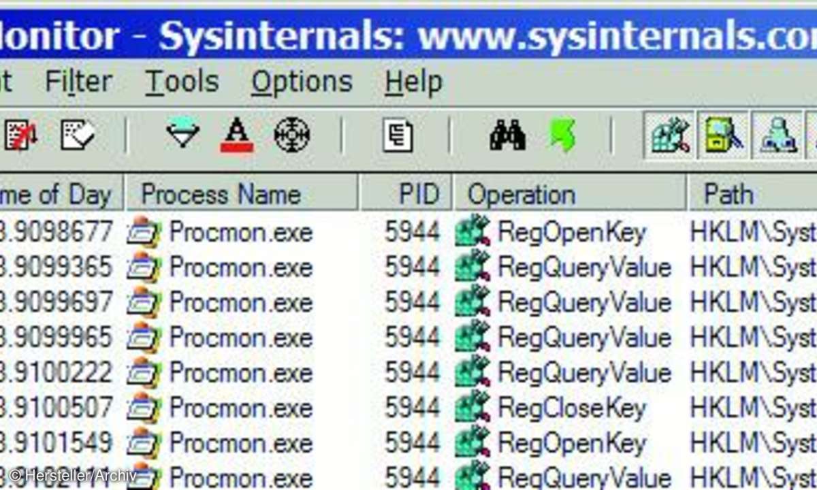This screenshot has height=490, width=817.
Task: Select the time cell ending .9100507
Action: (57, 408)
